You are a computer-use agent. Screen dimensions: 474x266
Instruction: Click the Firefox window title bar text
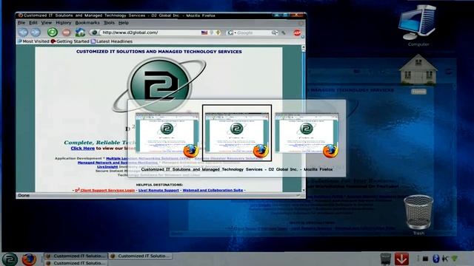(119, 15)
